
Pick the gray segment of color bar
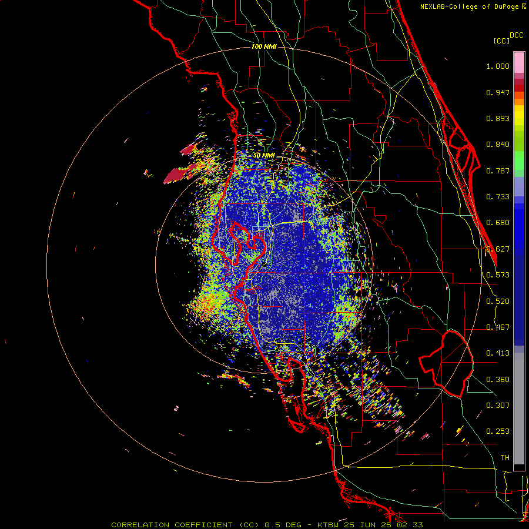[x=519, y=409]
